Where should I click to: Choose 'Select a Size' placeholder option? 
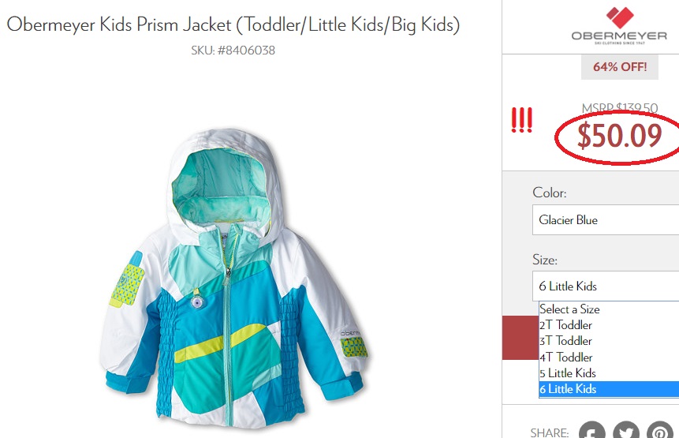(x=609, y=309)
